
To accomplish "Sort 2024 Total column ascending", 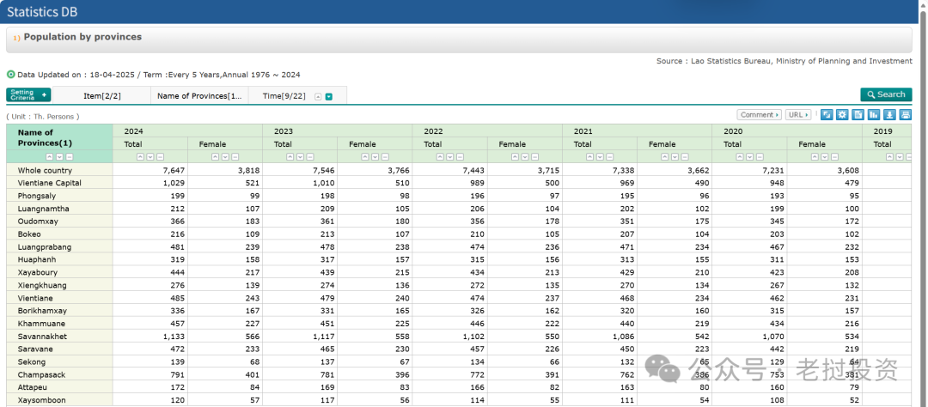I will pyautogui.click(x=140, y=157).
